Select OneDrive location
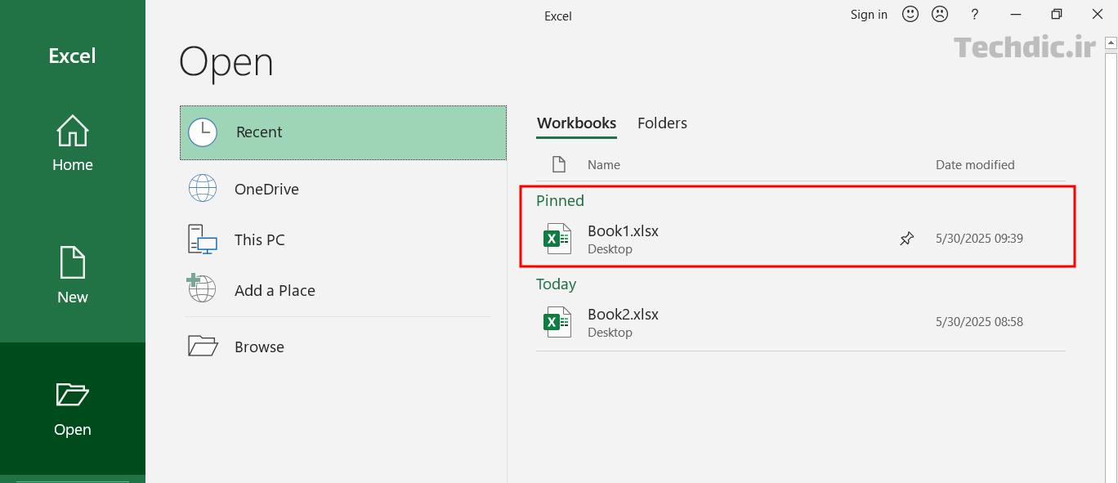Viewport: 1118px width, 483px height. point(343,189)
